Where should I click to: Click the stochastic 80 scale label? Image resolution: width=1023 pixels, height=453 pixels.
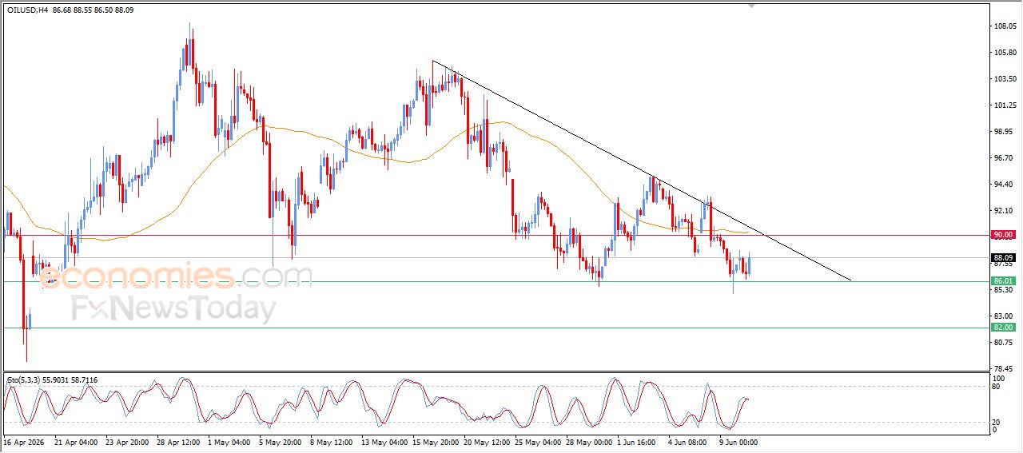pos(996,387)
